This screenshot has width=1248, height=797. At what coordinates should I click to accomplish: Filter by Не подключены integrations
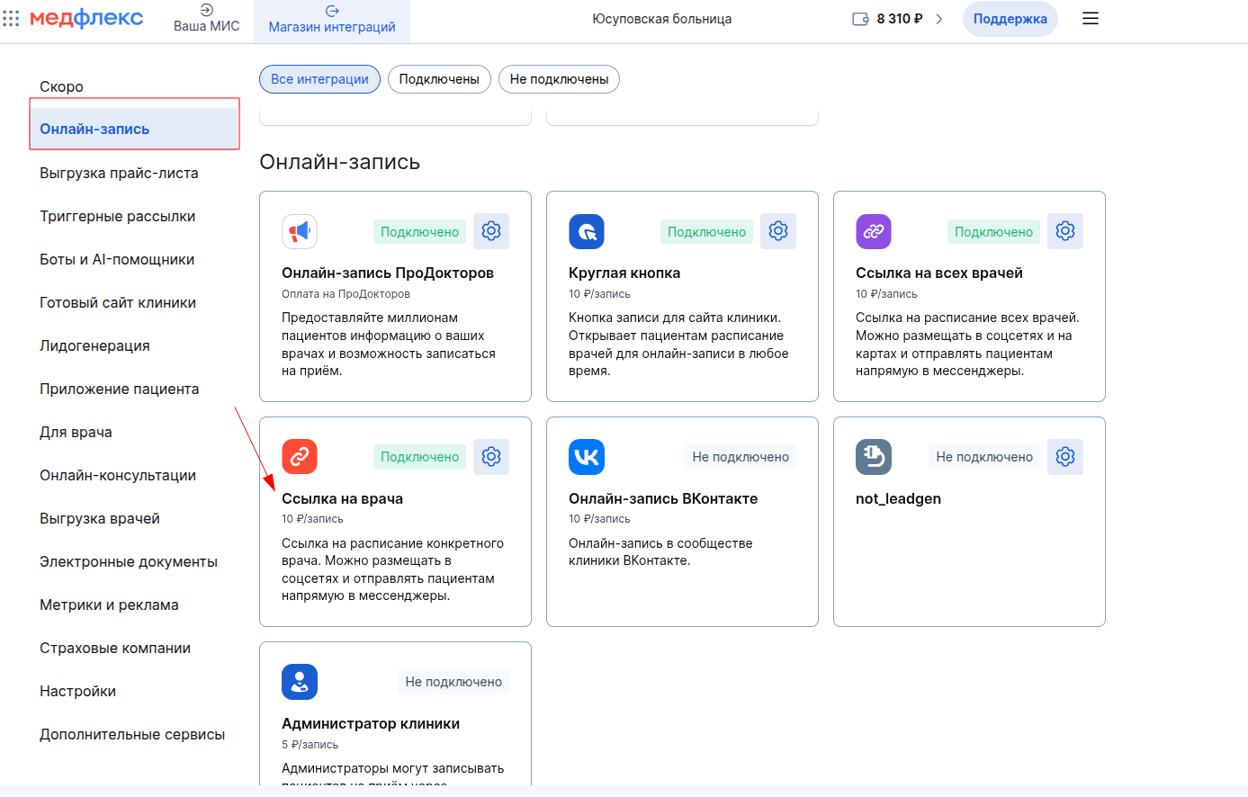(559, 79)
